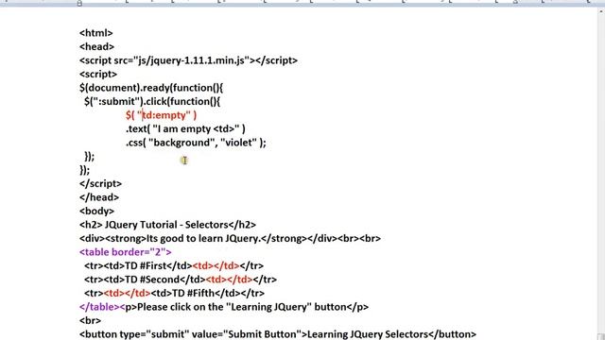Click the "<br>" line below the table

click(91, 321)
